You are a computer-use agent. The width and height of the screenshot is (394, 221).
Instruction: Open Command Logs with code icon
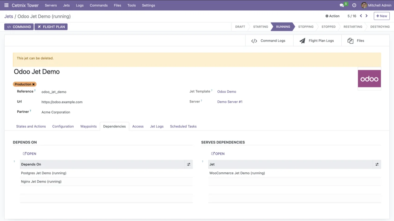point(269,41)
